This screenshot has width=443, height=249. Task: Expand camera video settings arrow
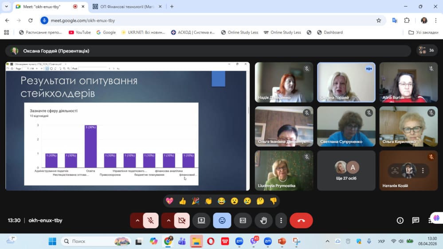point(168,220)
